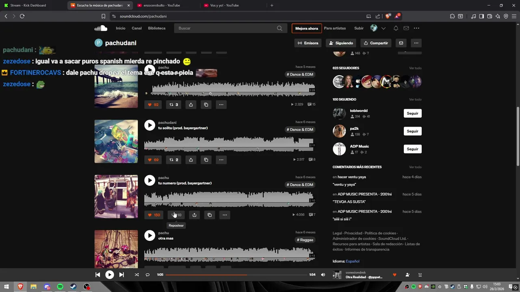Image resolution: width=520 pixels, height=292 pixels.
Task: Like tu numero with 150 likes
Action: (154, 215)
